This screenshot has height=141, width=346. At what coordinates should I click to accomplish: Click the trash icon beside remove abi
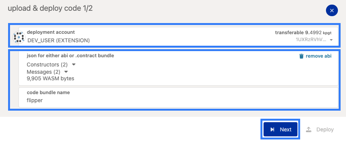(301, 56)
